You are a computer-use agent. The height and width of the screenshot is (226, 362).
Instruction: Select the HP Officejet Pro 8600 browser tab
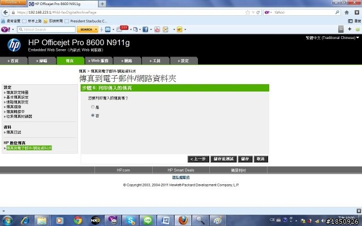(63, 4)
